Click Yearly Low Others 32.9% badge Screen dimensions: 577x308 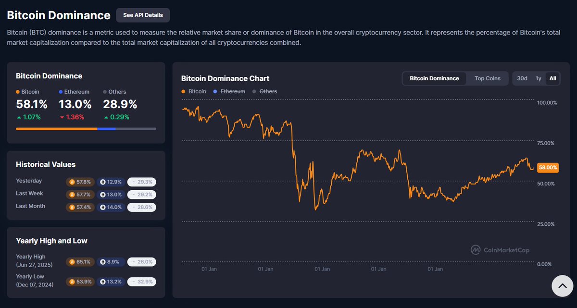point(141,282)
